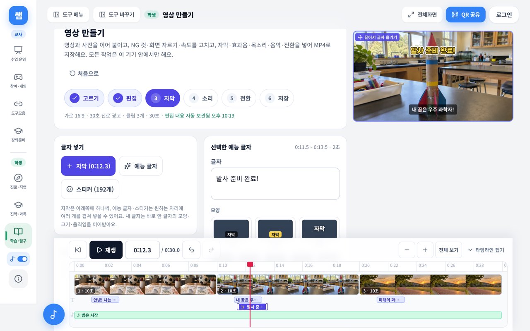The image size is (530, 331).
Task: Select clip 1 thumbnail in the timeline
Action: click(x=145, y=285)
